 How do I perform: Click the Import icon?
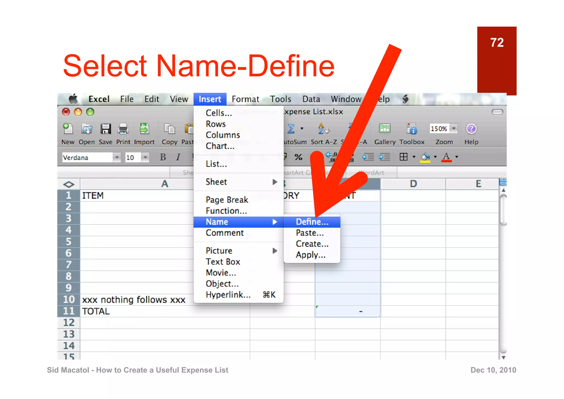pyautogui.click(x=144, y=129)
